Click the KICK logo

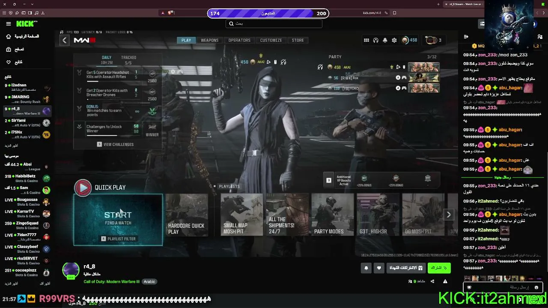27,24
